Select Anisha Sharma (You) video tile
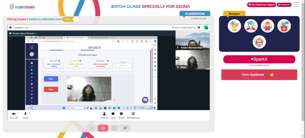Image resolution: width=305 pixels, height=138 pixels. (192, 40)
